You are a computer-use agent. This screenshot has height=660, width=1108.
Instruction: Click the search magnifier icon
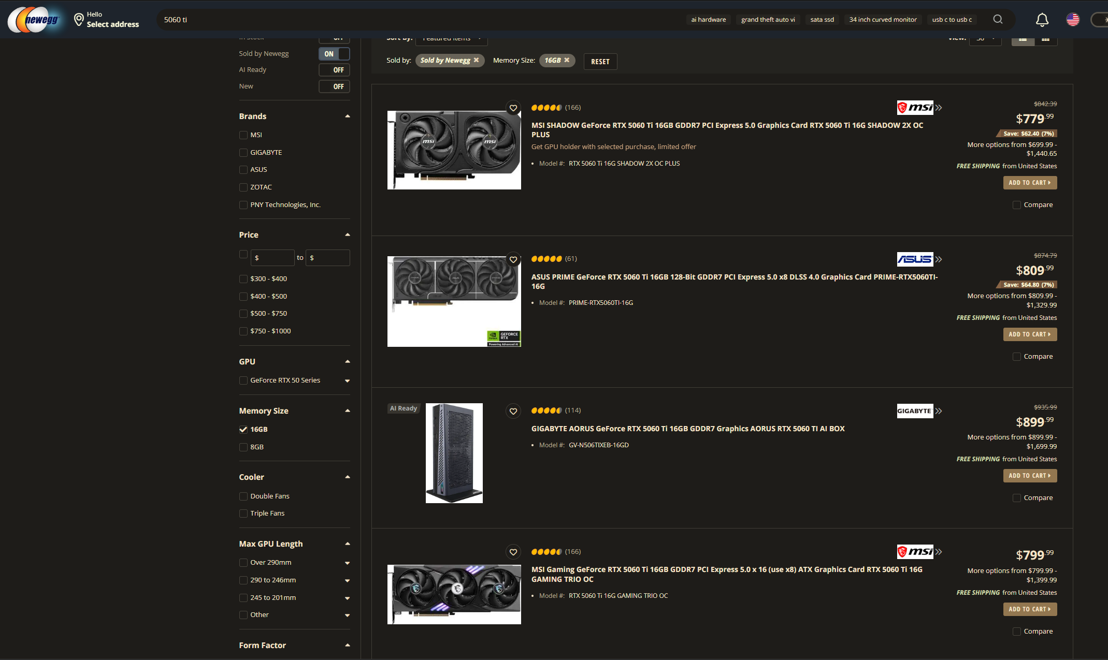[998, 20]
